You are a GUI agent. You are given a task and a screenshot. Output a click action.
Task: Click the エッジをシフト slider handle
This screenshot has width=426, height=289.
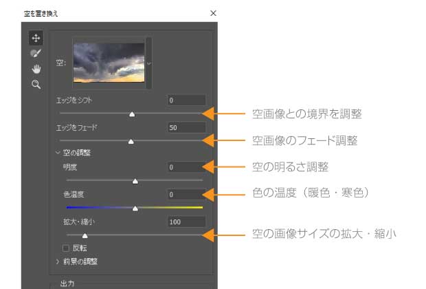pos(132,114)
